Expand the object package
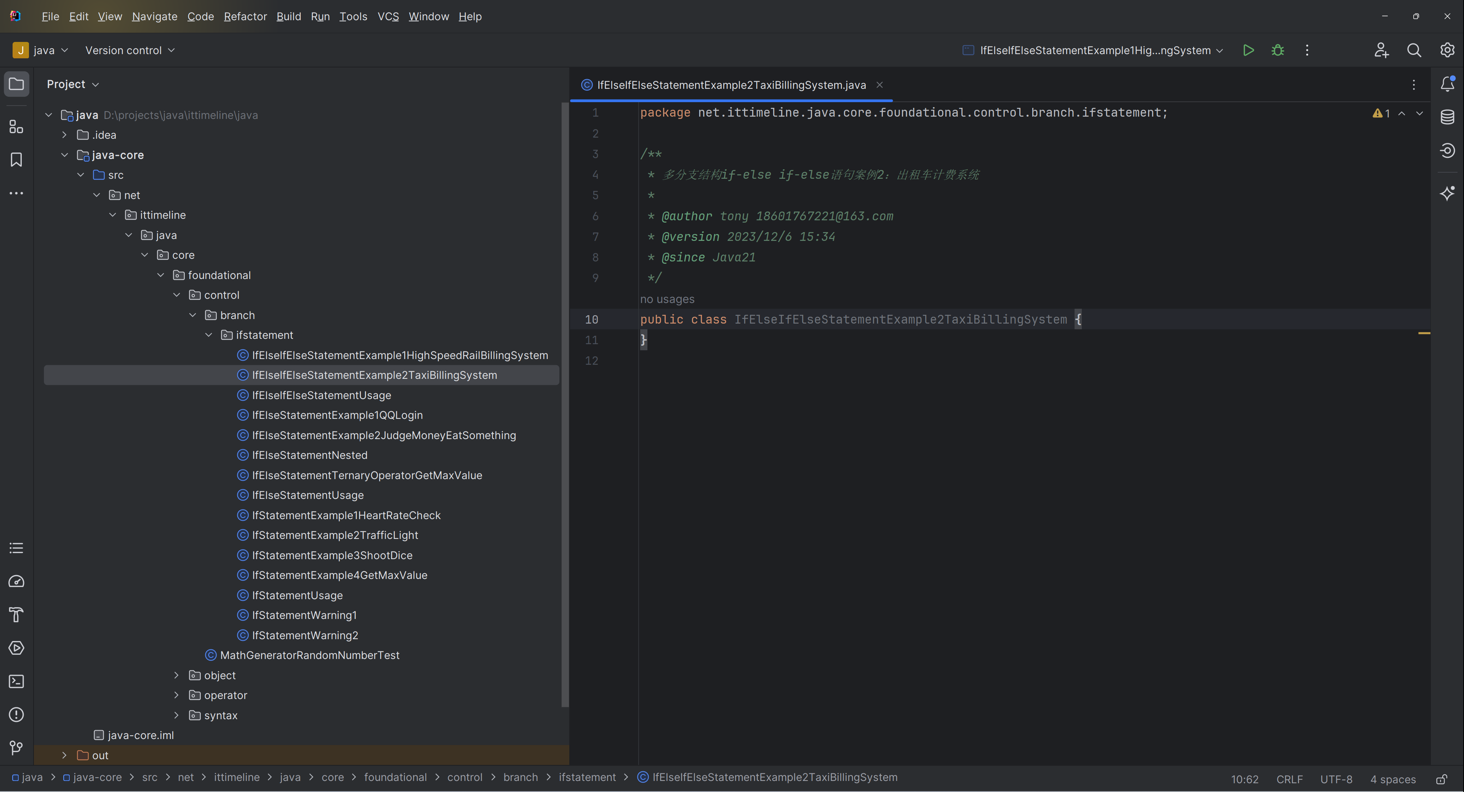Image resolution: width=1464 pixels, height=792 pixels. (176, 675)
